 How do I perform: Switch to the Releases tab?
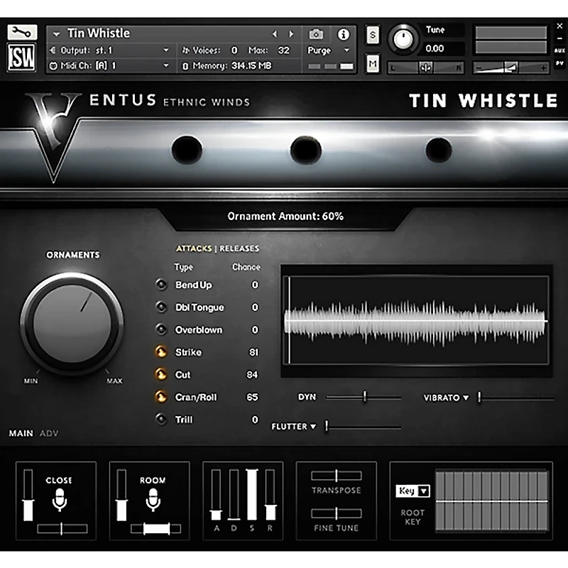coord(239,248)
